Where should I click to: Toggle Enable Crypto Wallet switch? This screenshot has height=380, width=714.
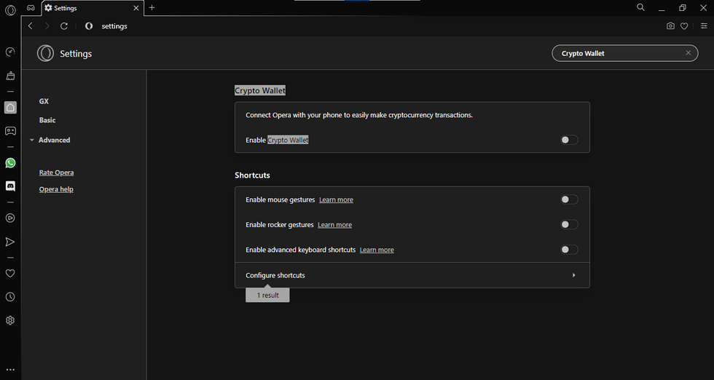click(x=569, y=140)
